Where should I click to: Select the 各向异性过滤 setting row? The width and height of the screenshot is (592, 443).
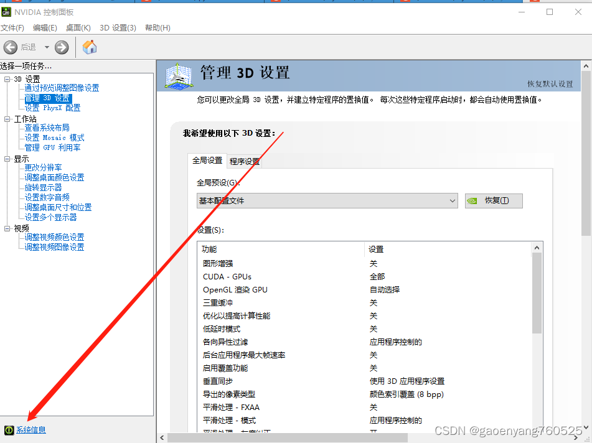click(x=364, y=342)
